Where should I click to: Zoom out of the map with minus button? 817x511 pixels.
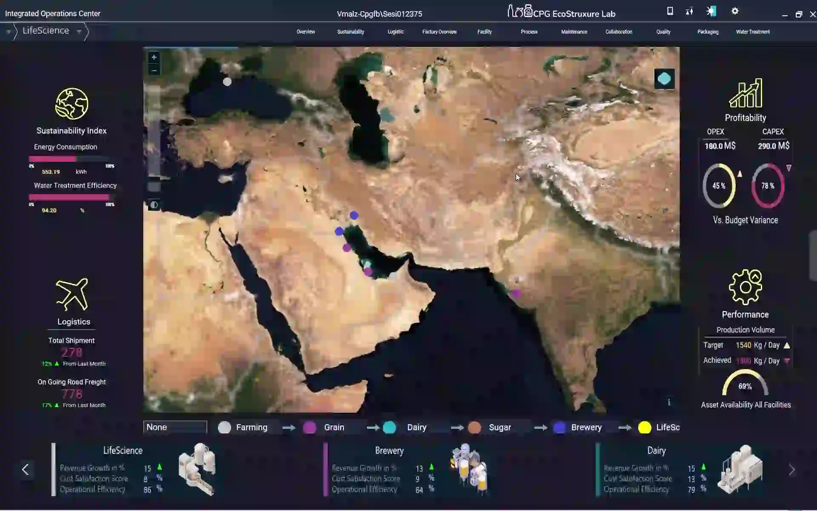[154, 70]
